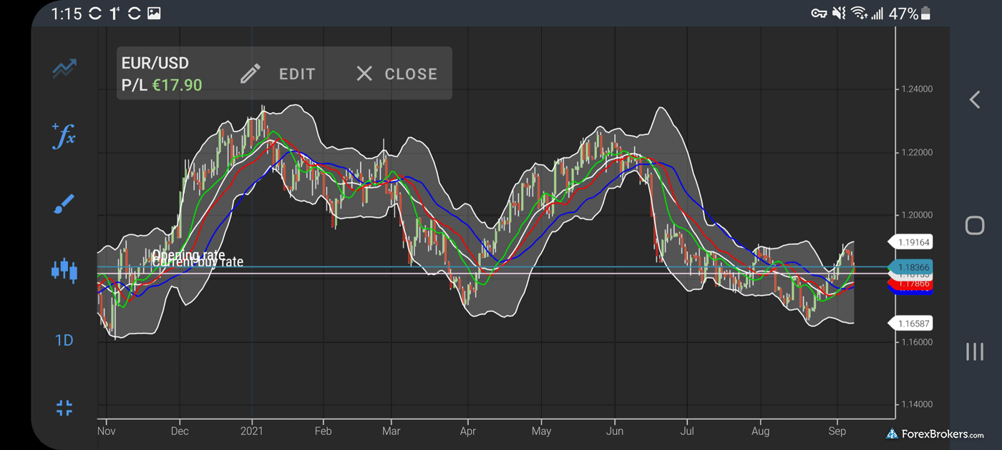1002x450 pixels.
Task: Tap the exit fullscreen collapse icon
Action: click(x=64, y=408)
